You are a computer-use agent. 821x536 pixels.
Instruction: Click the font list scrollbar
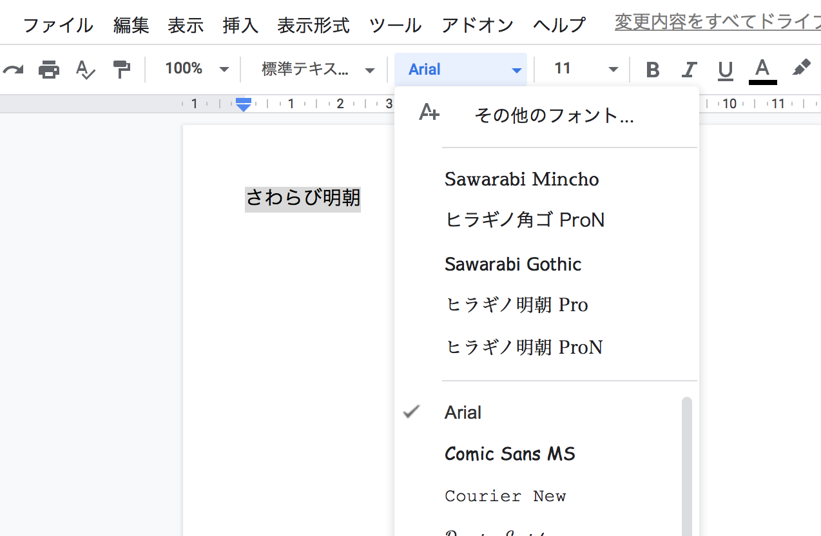click(x=687, y=466)
